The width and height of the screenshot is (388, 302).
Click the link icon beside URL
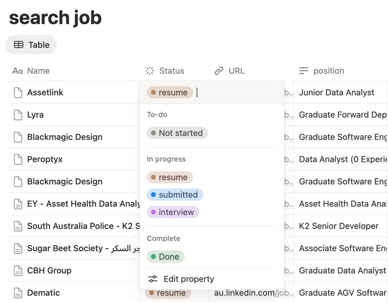[219, 71]
